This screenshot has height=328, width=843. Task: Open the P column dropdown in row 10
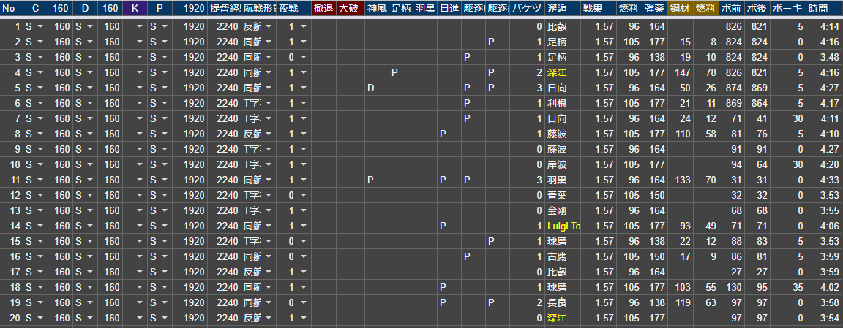(165, 165)
